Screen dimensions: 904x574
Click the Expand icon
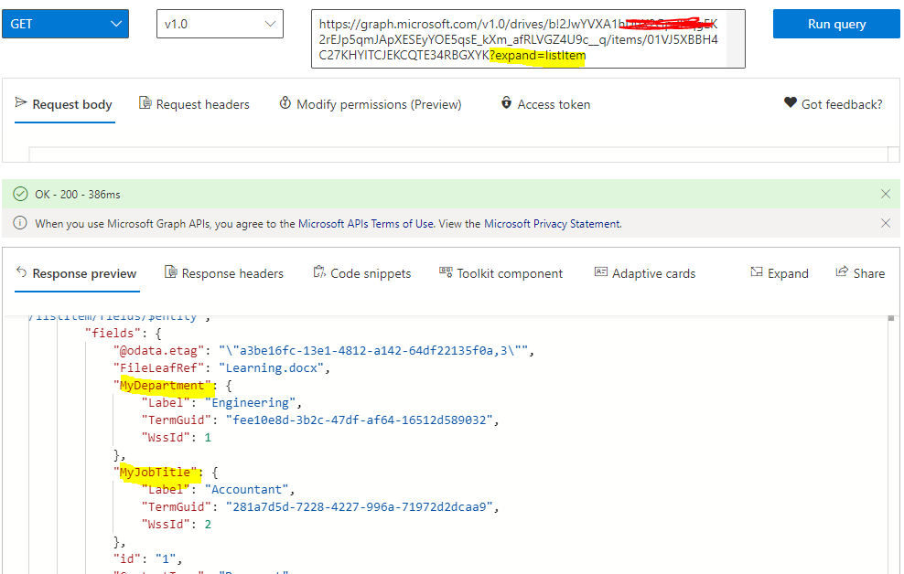[757, 271]
